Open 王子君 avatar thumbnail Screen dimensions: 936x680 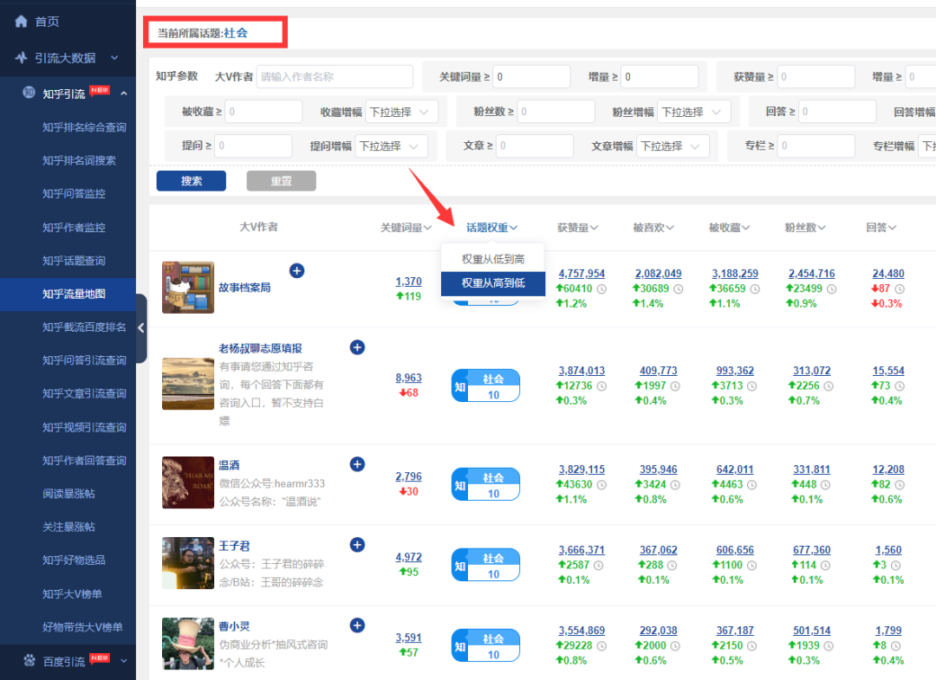pyautogui.click(x=188, y=563)
